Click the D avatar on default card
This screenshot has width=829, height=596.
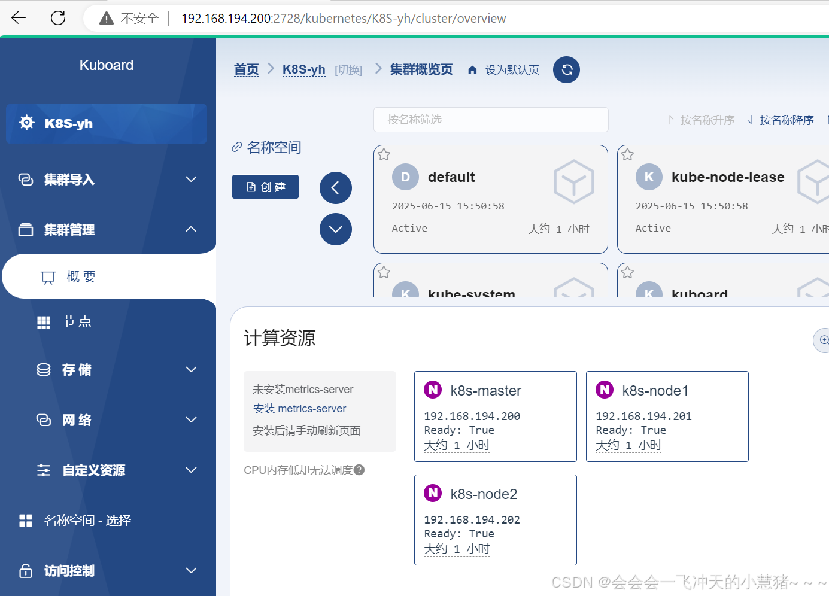(x=405, y=177)
